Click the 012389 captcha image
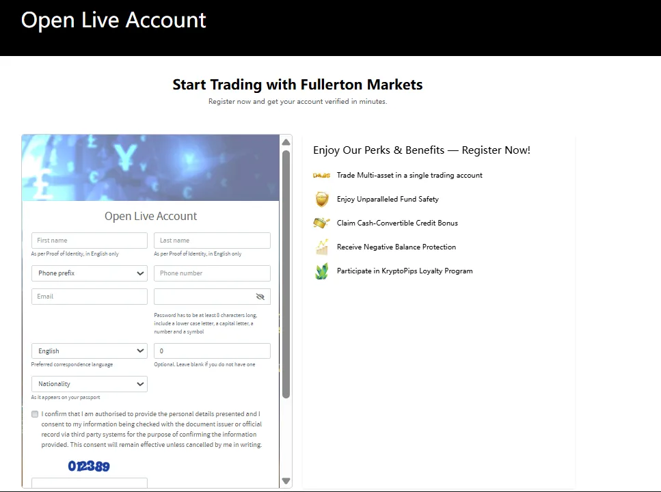The height and width of the screenshot is (492, 661). [x=89, y=467]
